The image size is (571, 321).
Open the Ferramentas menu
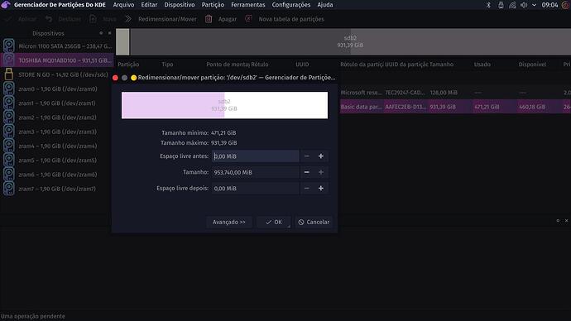pyautogui.click(x=248, y=5)
